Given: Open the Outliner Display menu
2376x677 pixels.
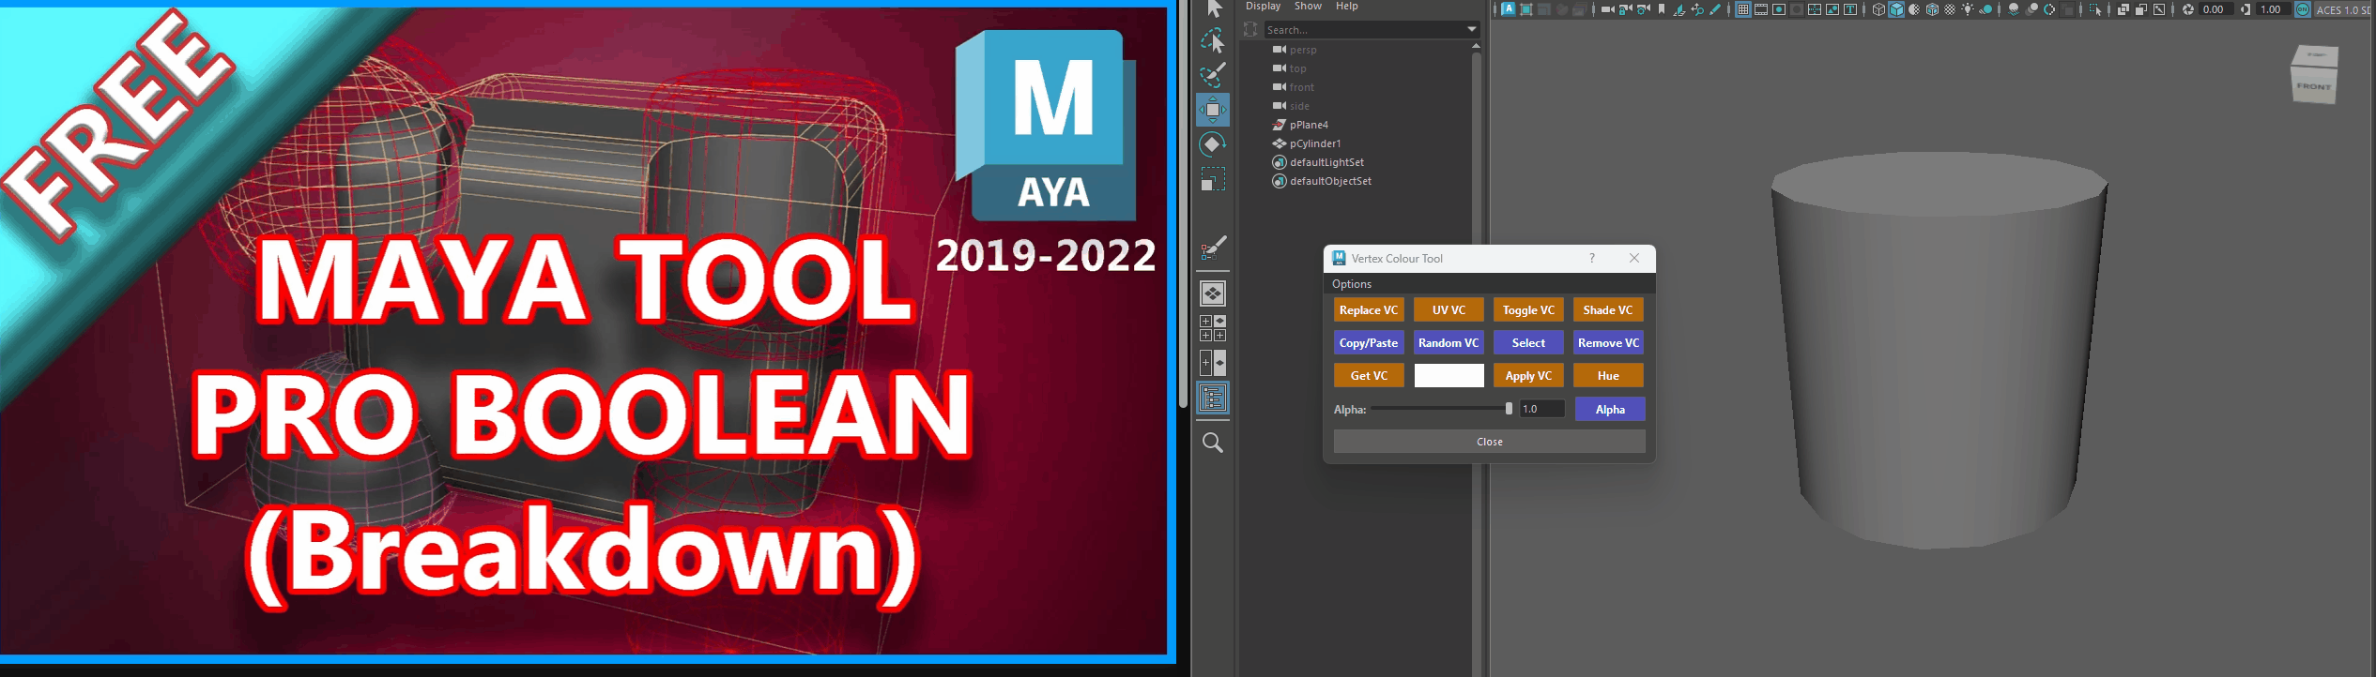Looking at the screenshot, I should point(1263,7).
